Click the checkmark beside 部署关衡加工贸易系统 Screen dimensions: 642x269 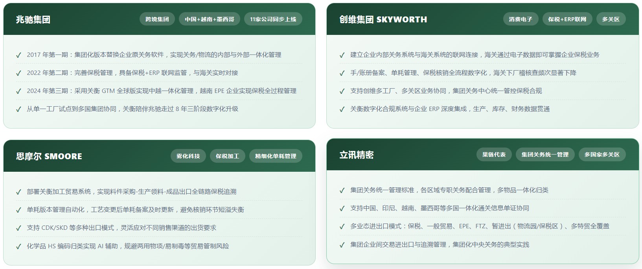18,192
